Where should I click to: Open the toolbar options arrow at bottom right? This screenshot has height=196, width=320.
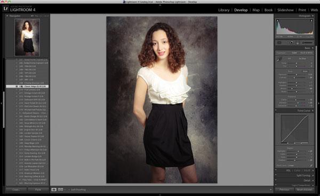tap(271, 190)
